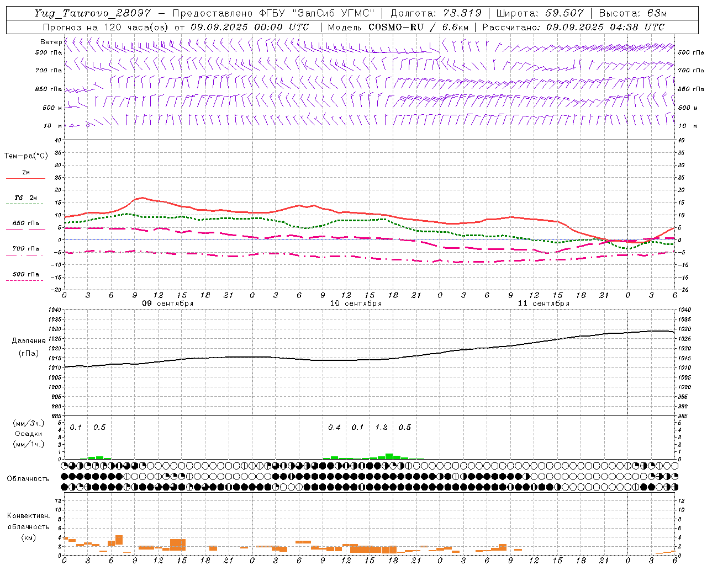Click the 'Конвективн.' convective cloud label

pyautogui.click(x=28, y=516)
